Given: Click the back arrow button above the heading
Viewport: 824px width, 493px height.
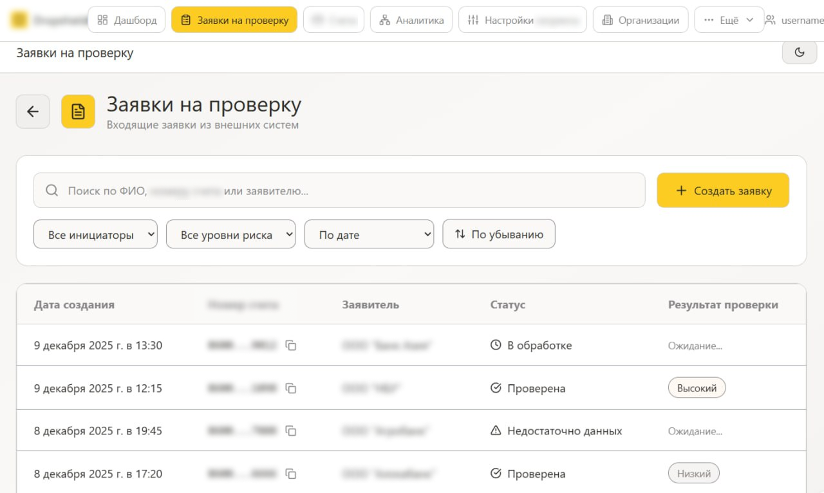Looking at the screenshot, I should 33,111.
